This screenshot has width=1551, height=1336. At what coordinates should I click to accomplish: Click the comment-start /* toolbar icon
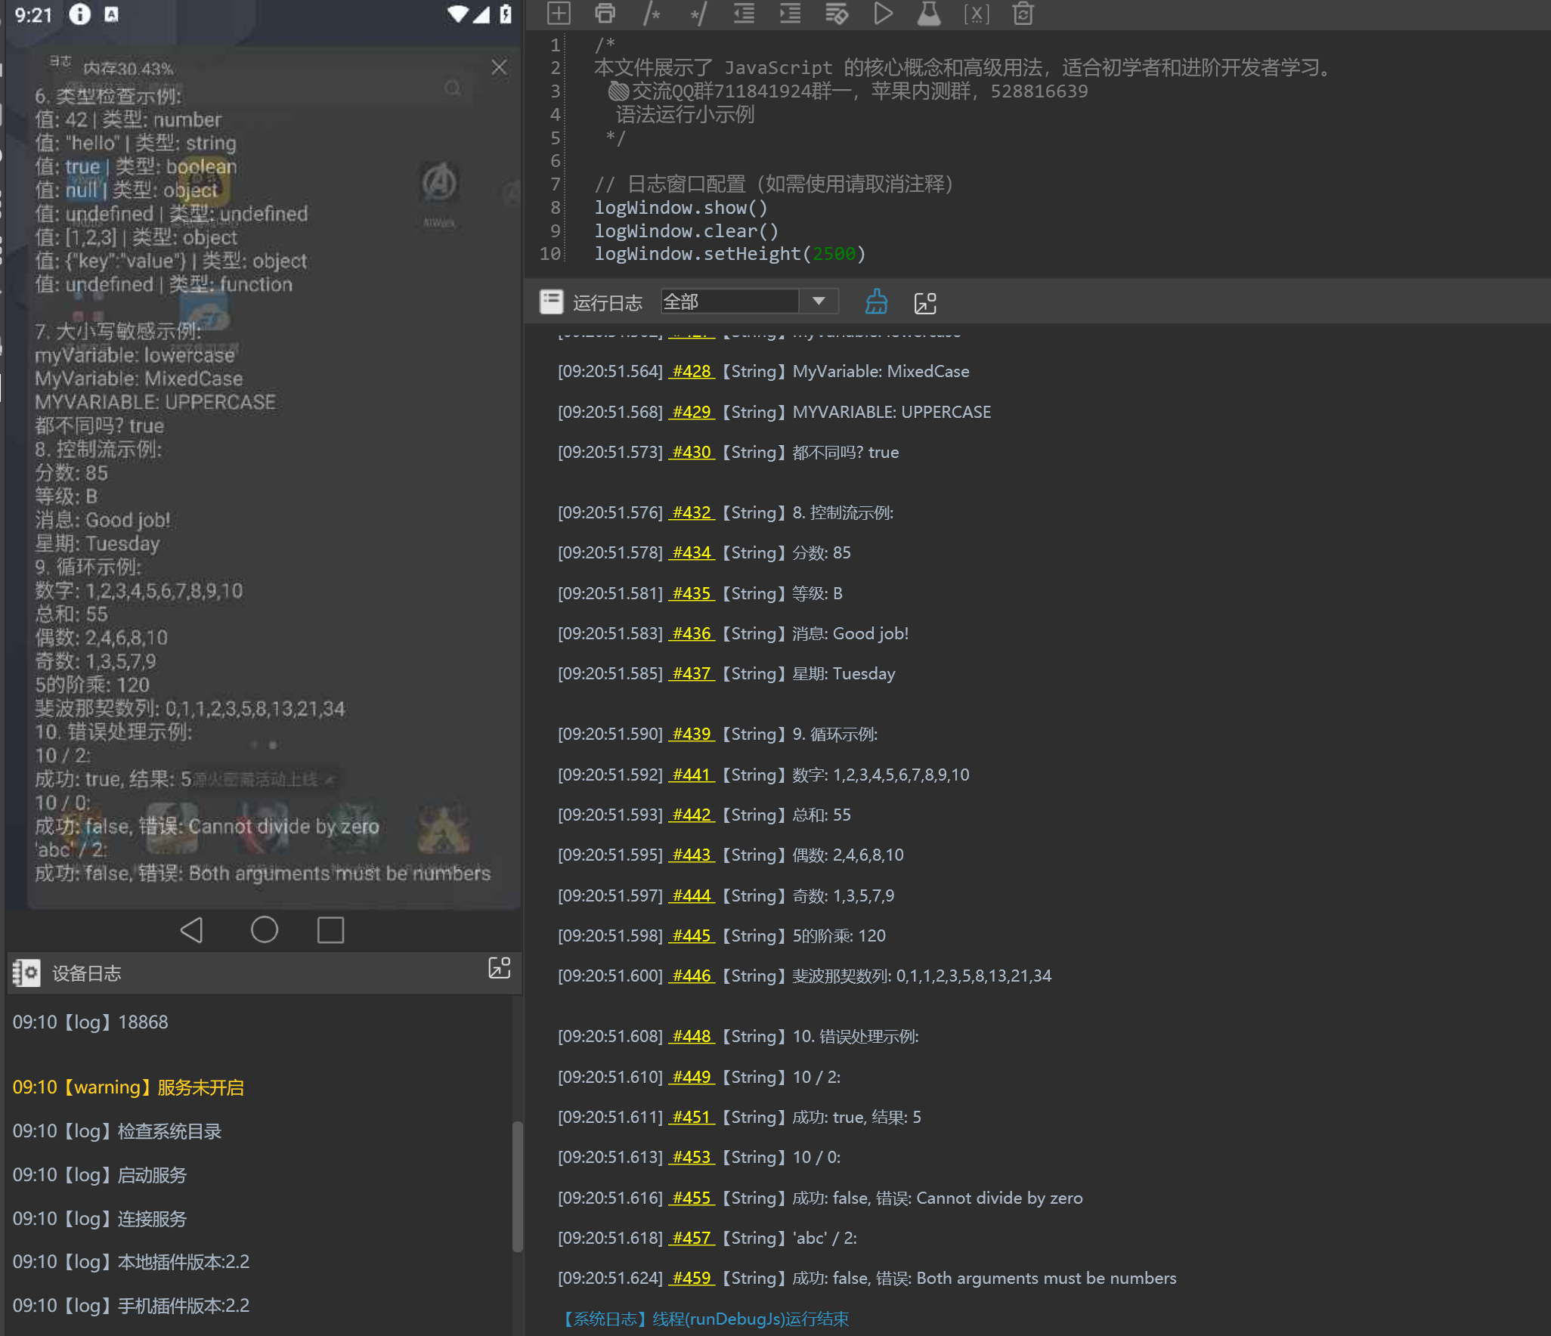click(652, 14)
